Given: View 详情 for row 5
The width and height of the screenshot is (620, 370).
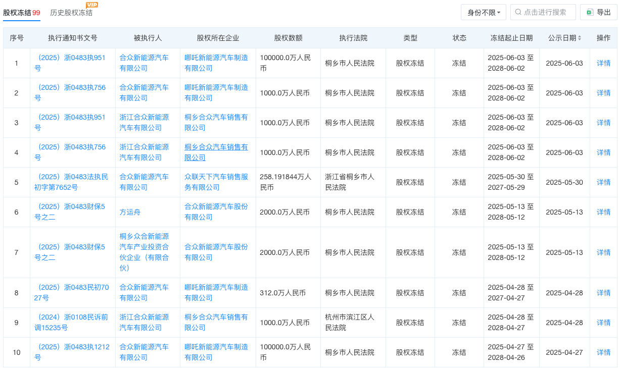Looking at the screenshot, I should [603, 182].
